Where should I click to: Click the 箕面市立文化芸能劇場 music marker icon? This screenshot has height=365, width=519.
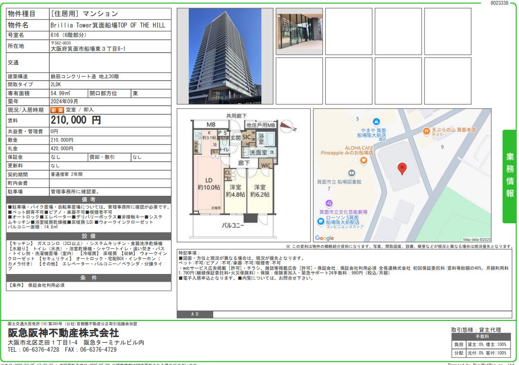[x=329, y=203]
